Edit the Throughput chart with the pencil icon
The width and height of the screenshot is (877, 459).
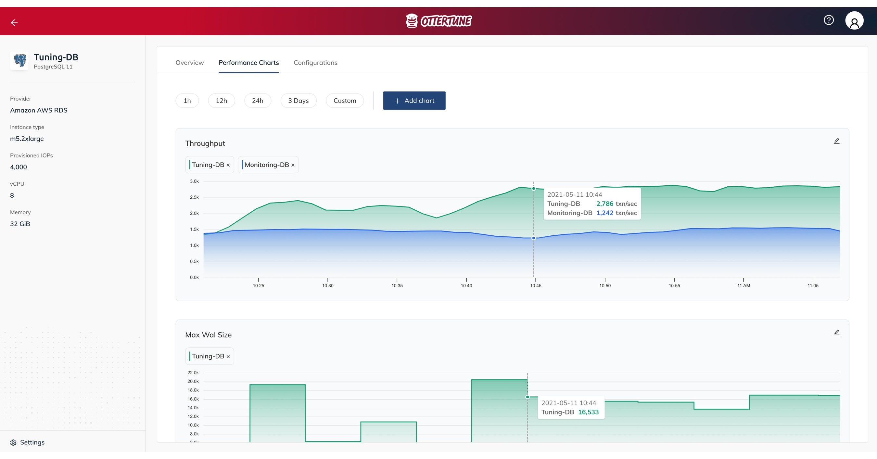coord(837,141)
